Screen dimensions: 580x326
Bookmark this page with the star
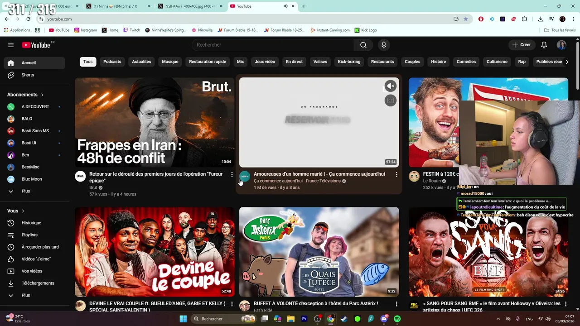pos(465,19)
